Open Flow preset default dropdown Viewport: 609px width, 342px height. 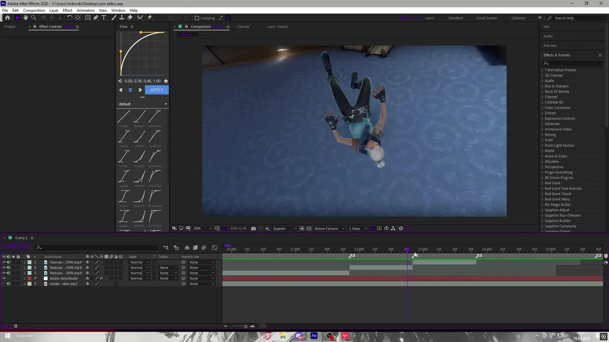tap(143, 104)
